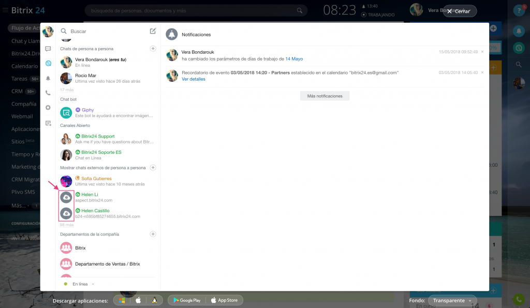Click plus beside Mostrar chats externos

point(153,168)
